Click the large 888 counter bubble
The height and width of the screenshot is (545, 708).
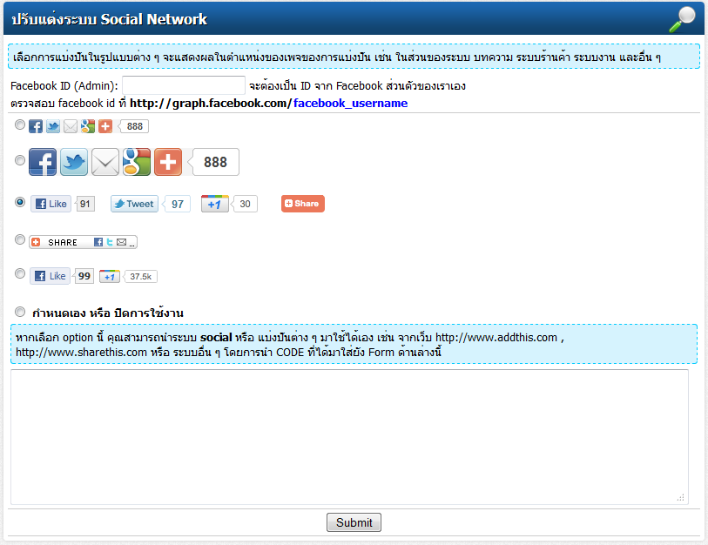(x=214, y=162)
